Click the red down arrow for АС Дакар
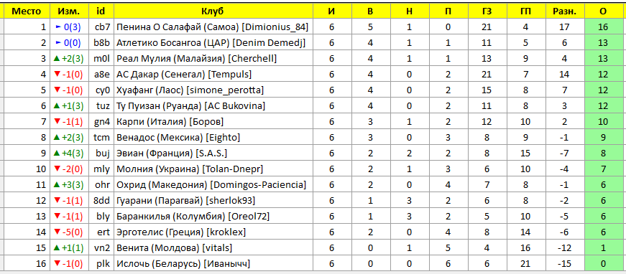 pyautogui.click(x=57, y=75)
